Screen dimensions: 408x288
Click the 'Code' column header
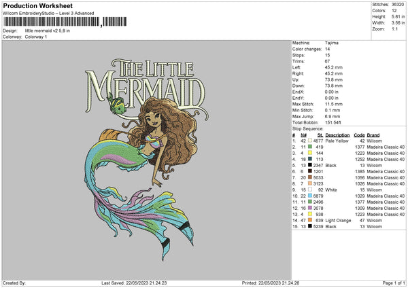359,135
